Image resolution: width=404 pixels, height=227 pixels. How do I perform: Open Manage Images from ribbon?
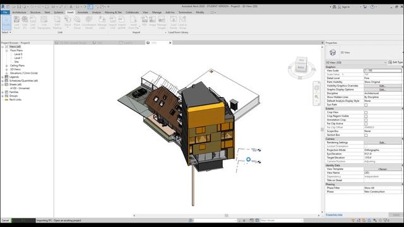click(162, 23)
